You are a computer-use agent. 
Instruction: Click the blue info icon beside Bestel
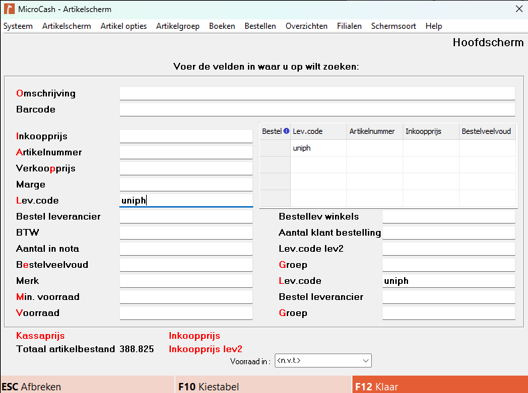pos(286,131)
